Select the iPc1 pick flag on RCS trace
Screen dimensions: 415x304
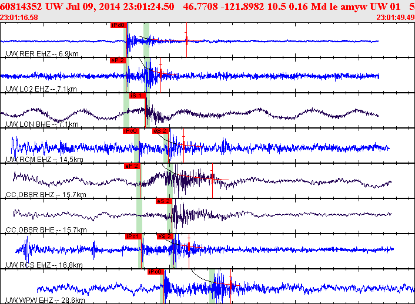pos(133,237)
